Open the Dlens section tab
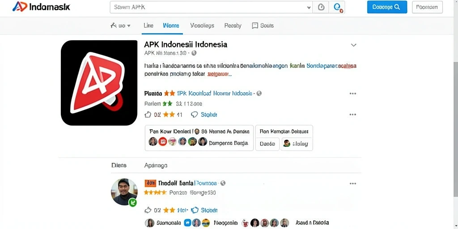 click(119, 165)
